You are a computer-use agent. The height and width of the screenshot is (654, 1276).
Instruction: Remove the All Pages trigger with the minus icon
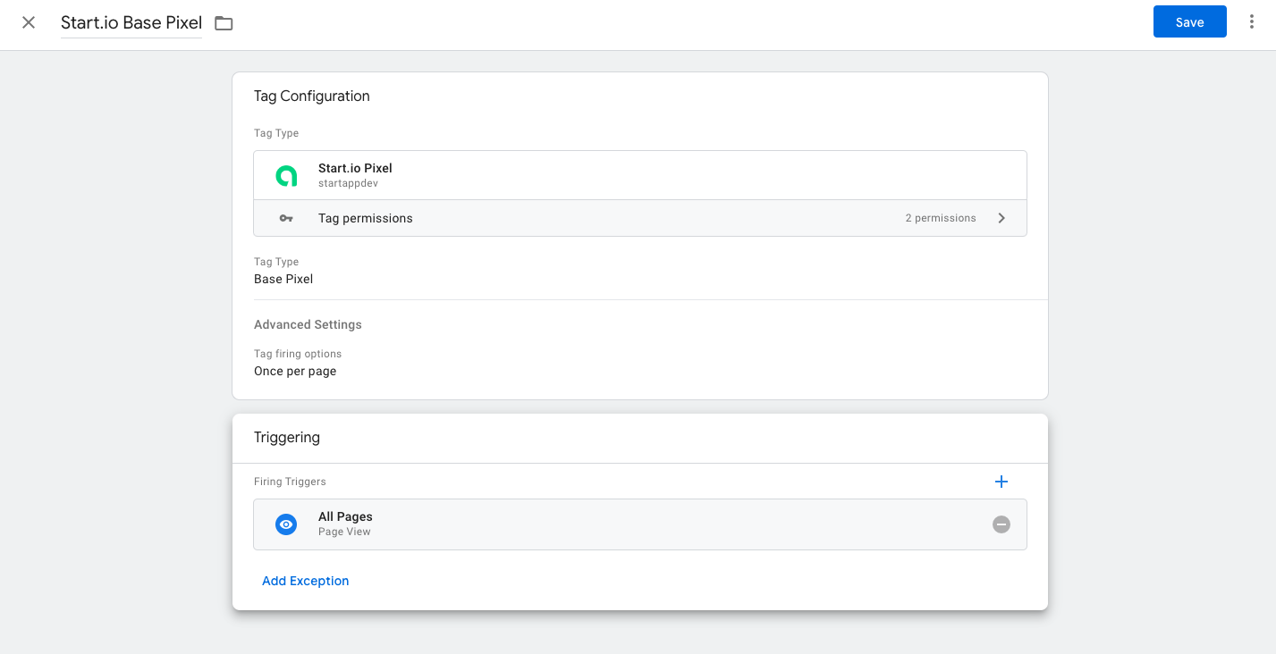click(1001, 524)
